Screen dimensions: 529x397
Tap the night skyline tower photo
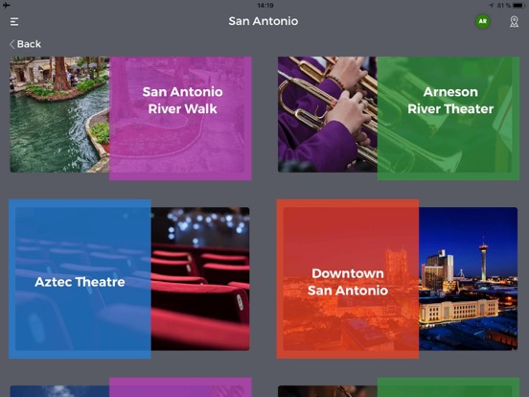469,279
